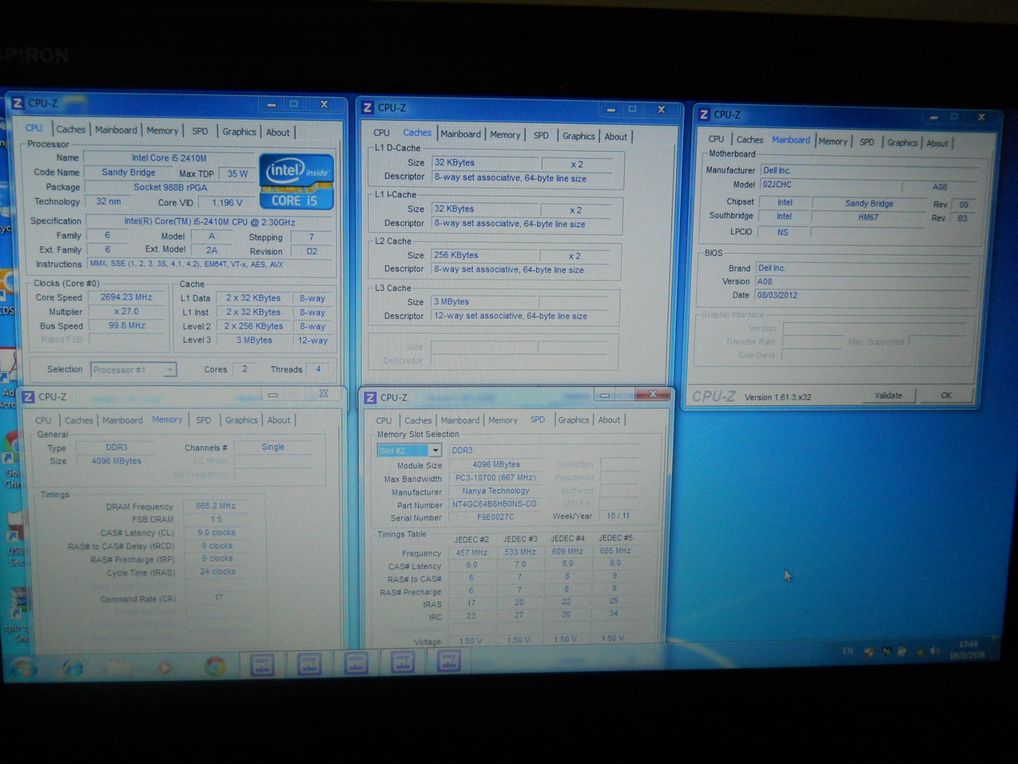Open the Processor #1 selection dropdown
This screenshot has width=1018, height=764.
click(x=170, y=370)
